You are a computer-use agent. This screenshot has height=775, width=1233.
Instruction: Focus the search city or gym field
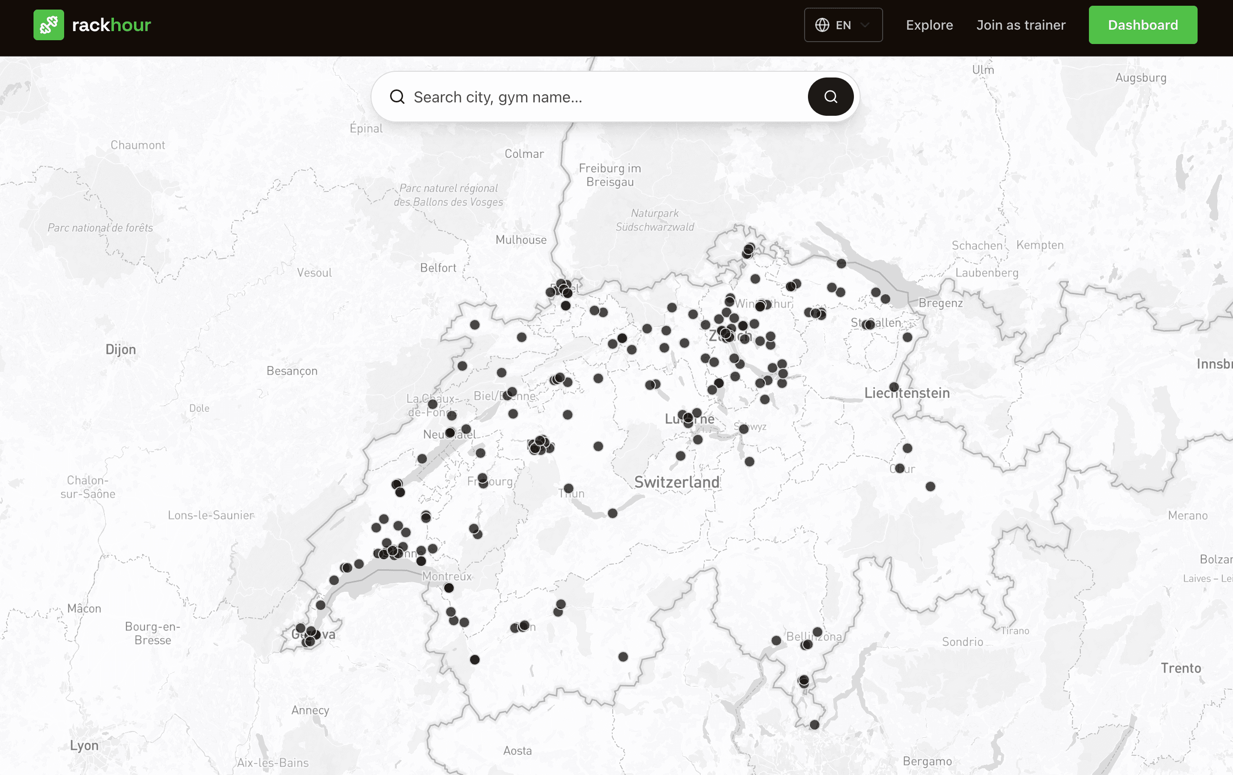click(615, 97)
